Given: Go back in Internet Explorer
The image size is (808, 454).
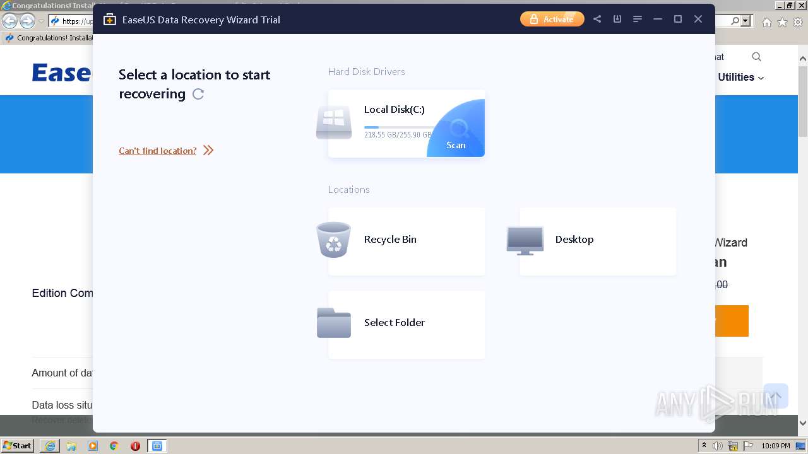Looking at the screenshot, I should pyautogui.click(x=9, y=21).
